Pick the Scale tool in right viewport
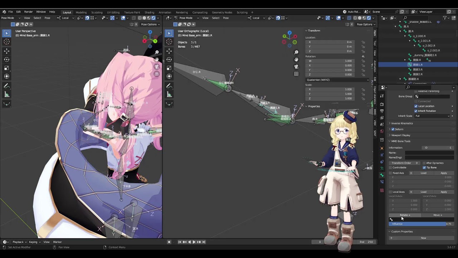This screenshot has height=258, width=458. coord(169,68)
